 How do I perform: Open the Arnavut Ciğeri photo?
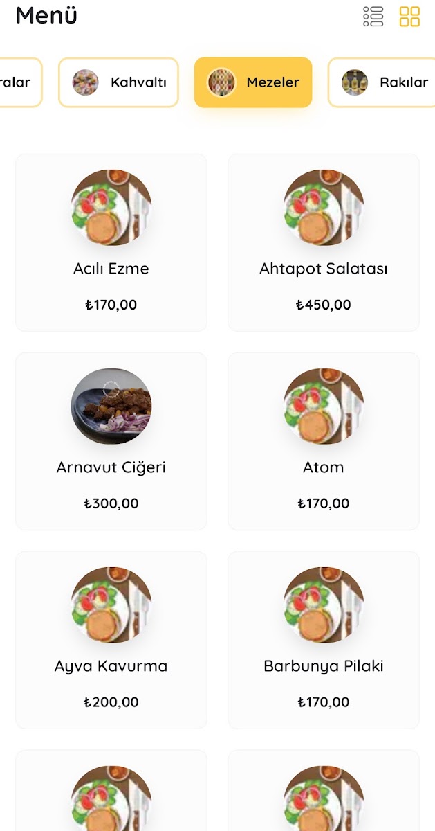[x=111, y=406]
